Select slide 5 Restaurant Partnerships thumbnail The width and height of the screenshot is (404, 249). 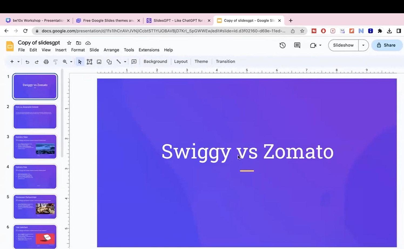[35, 207]
